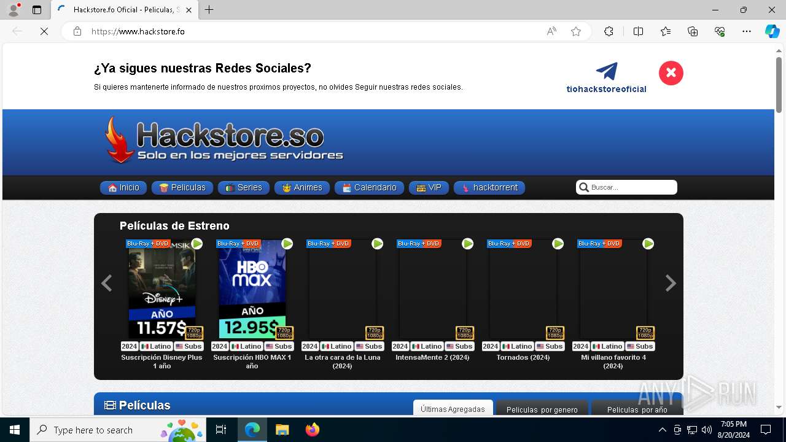Open Read aloud in address bar
Screen dimensions: 786x442
(x=551, y=31)
